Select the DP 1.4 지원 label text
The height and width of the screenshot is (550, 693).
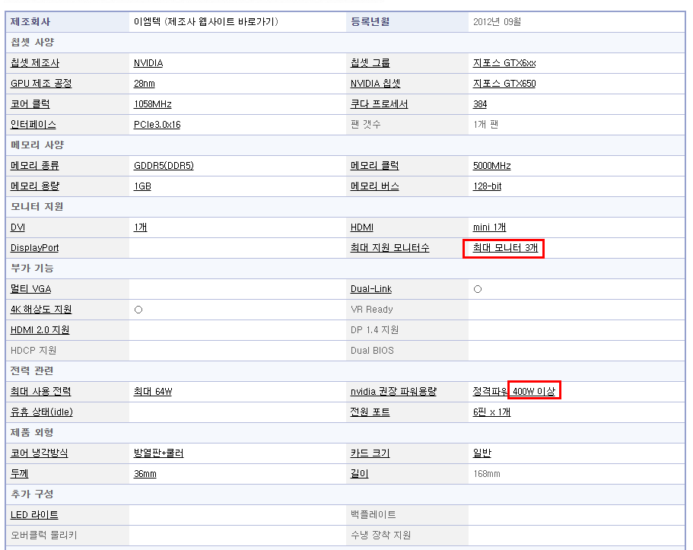point(374,330)
